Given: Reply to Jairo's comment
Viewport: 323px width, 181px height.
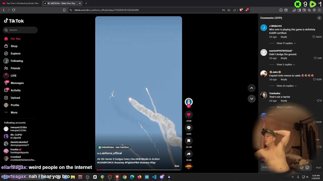Looking at the screenshot, I should pyautogui.click(x=284, y=79).
